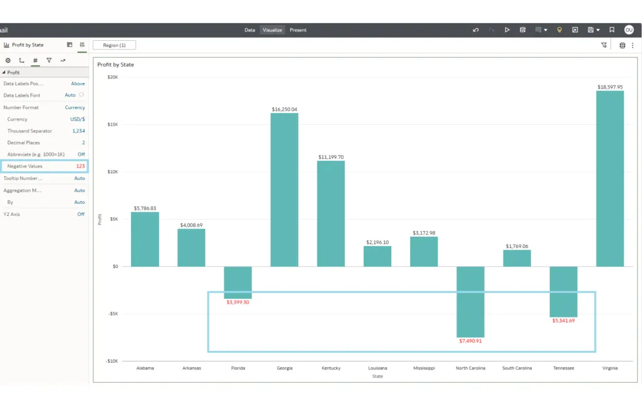This screenshot has height=406, width=642.
Task: Open the Axis properties tab
Action: (22, 60)
